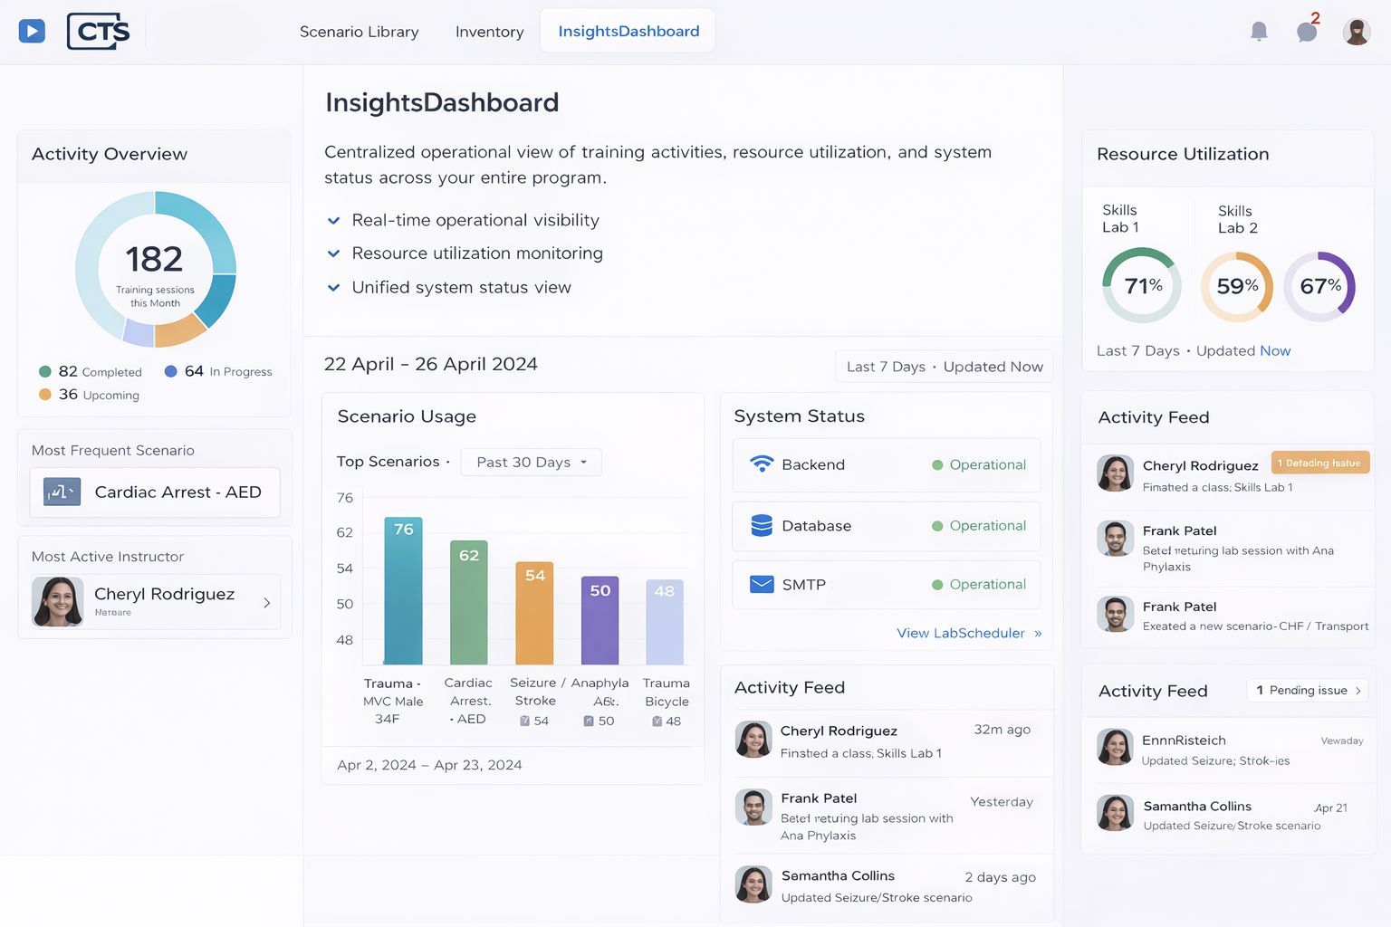
Task: Click the Backend wifi status icon
Action: [x=762, y=464]
